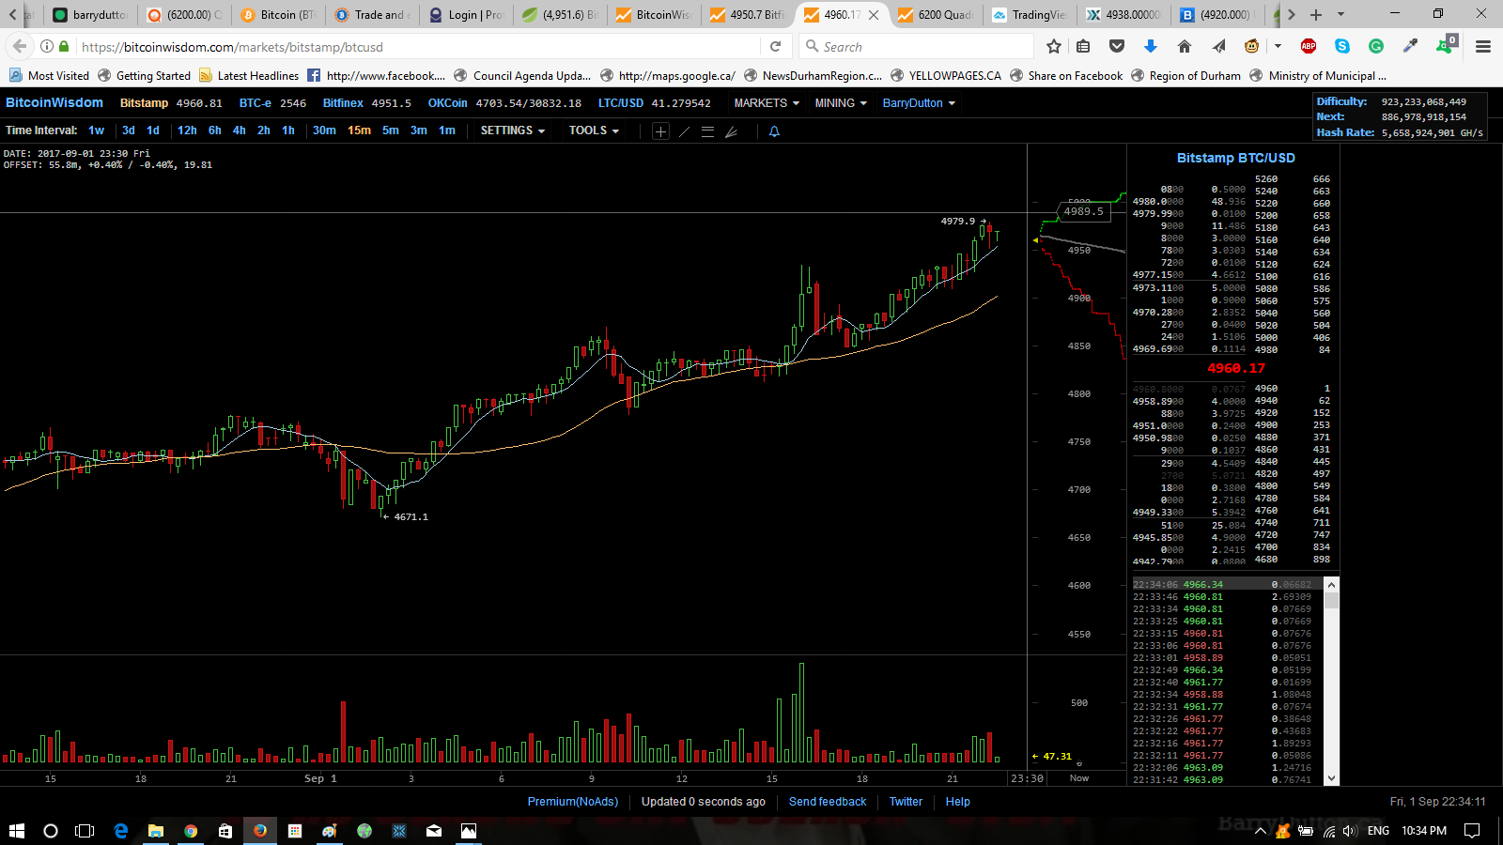
Task: Open the Twitter footer link
Action: point(906,802)
